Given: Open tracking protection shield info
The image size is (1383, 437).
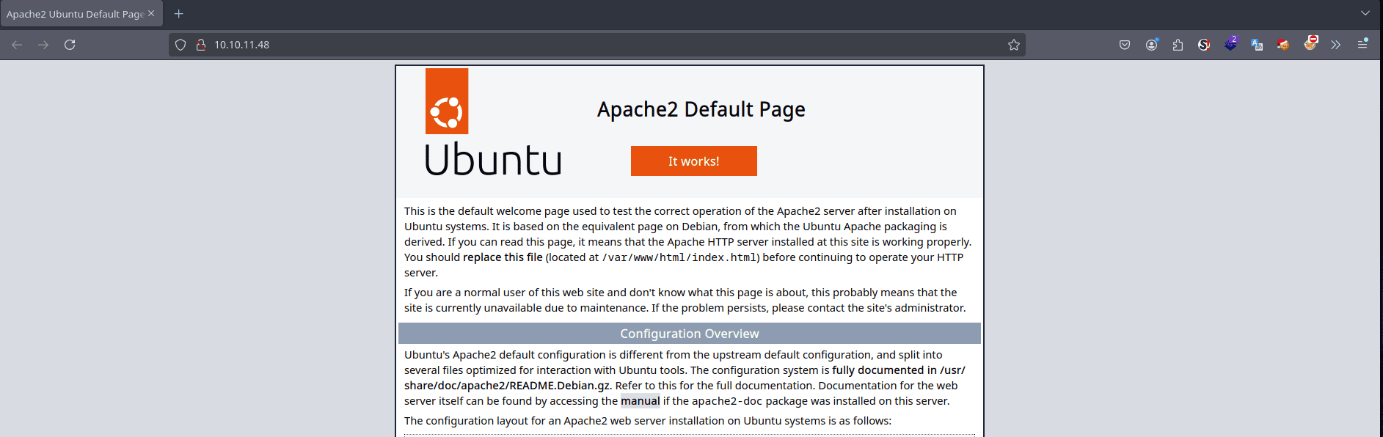Looking at the screenshot, I should coord(180,45).
